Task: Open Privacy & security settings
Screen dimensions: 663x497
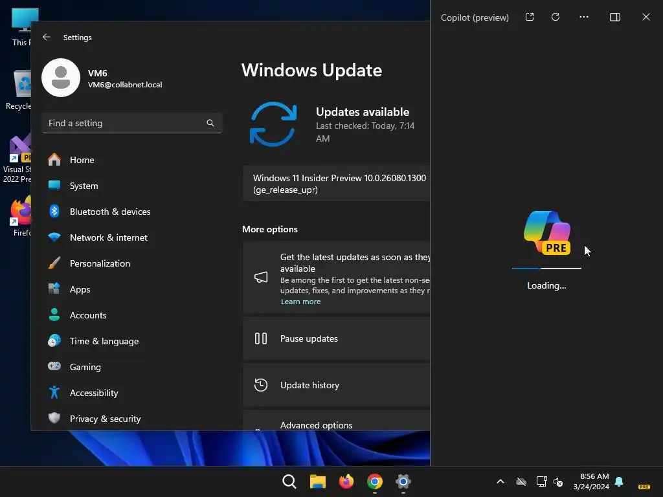Action: pos(132,419)
